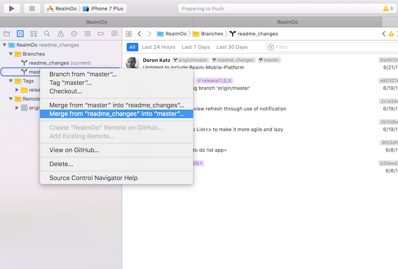Select the second RealmDo window tab

tap(287, 22)
